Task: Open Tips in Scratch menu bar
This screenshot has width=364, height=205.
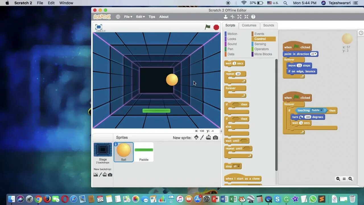Action: click(x=152, y=17)
